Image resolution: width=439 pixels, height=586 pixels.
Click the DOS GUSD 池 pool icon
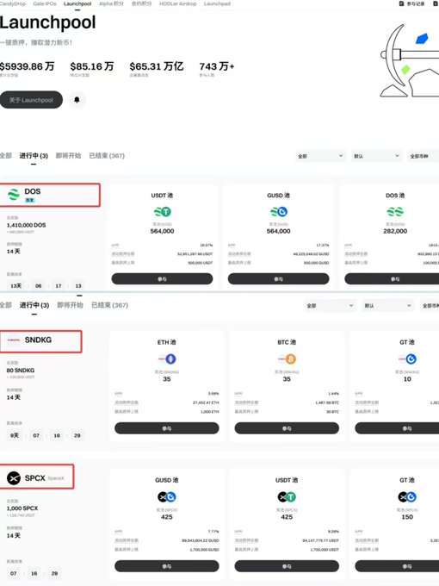point(279,212)
